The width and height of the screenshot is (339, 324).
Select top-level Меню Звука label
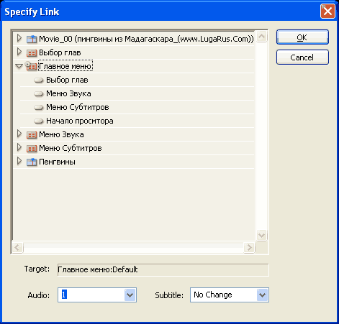[61, 134]
